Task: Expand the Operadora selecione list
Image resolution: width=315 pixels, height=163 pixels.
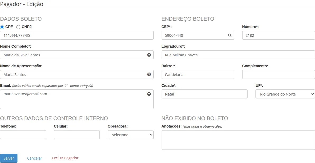Action: coord(130,135)
